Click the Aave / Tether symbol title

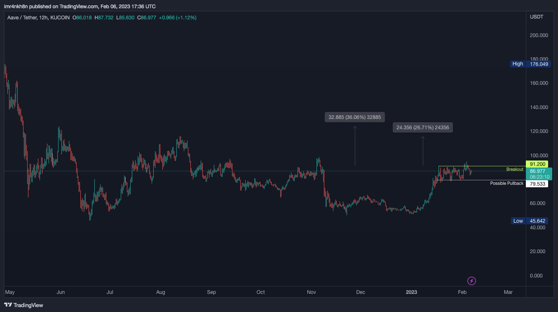(21, 18)
